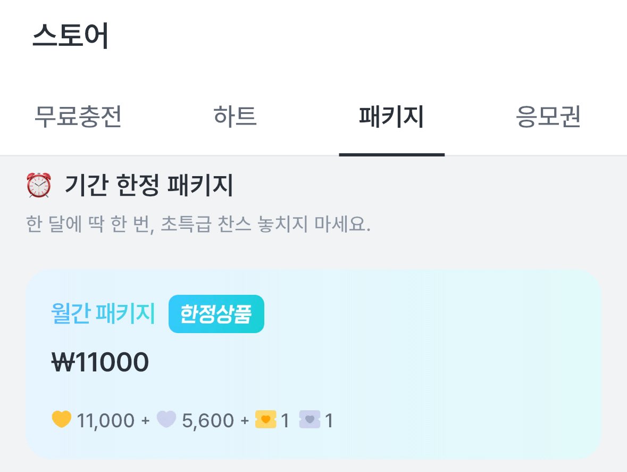Open the 월간 패키지 title link
Screen dimensions: 627x472
[x=103, y=314]
